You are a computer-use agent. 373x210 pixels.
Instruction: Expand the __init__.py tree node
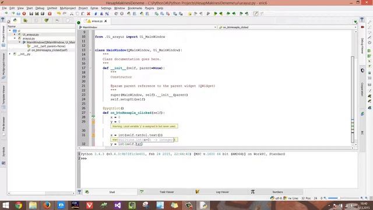[x=10, y=54]
